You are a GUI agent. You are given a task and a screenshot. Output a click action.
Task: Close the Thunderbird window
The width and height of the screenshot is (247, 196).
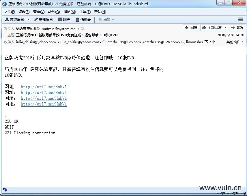tap(239, 3)
